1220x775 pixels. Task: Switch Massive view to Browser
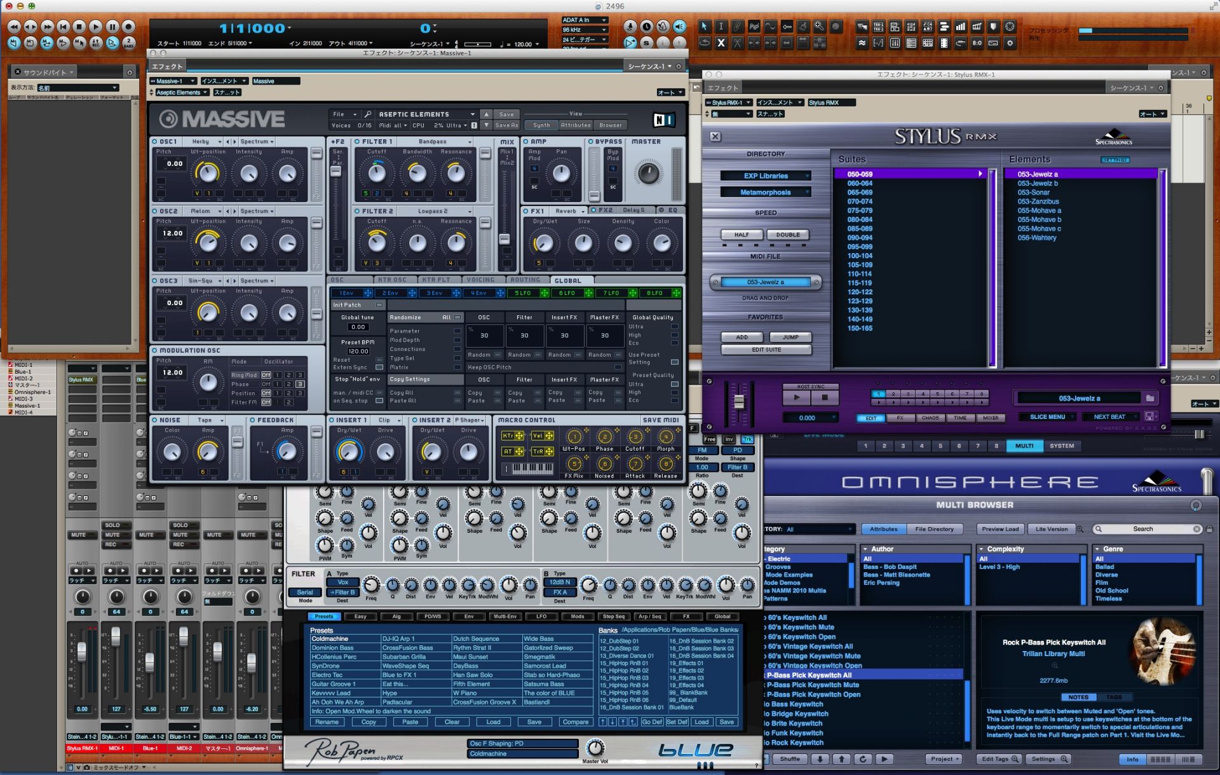click(x=611, y=125)
